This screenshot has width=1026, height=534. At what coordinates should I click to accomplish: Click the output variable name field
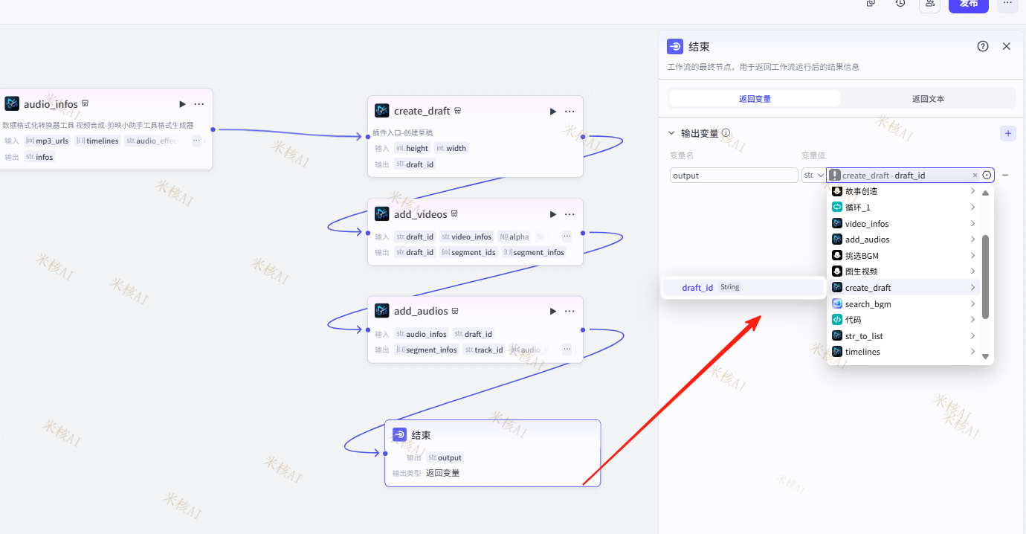(733, 176)
